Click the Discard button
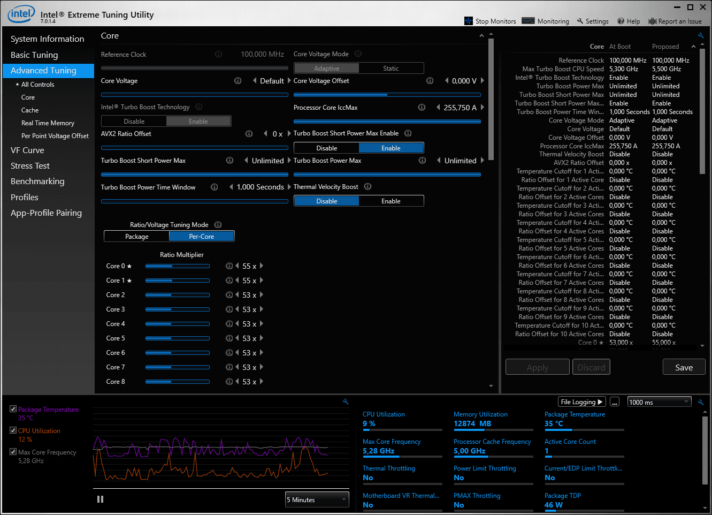The image size is (712, 515). point(591,367)
